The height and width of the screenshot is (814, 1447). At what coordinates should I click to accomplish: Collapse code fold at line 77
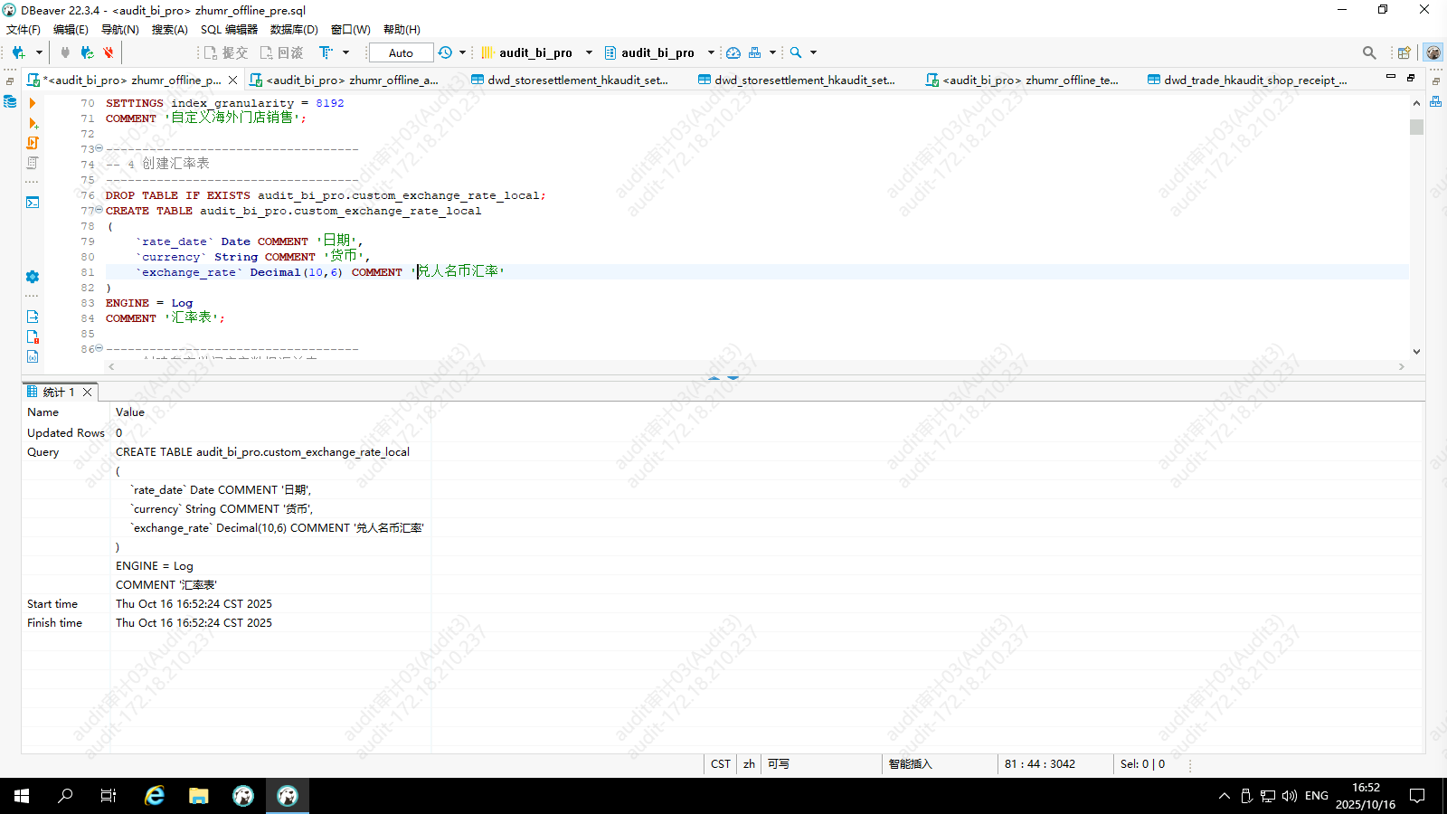tap(99, 210)
